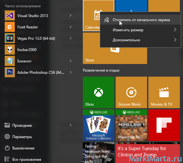Viewport: 183px width, 163px height.
Task: Expand Проводник submenu arrow
Action: pyautogui.click(x=71, y=125)
